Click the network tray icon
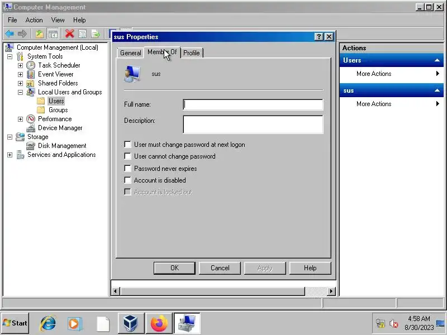The image size is (447, 335). pos(381,323)
